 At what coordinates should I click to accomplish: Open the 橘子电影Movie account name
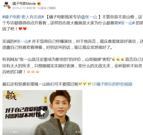pyautogui.click(x=24, y=4)
